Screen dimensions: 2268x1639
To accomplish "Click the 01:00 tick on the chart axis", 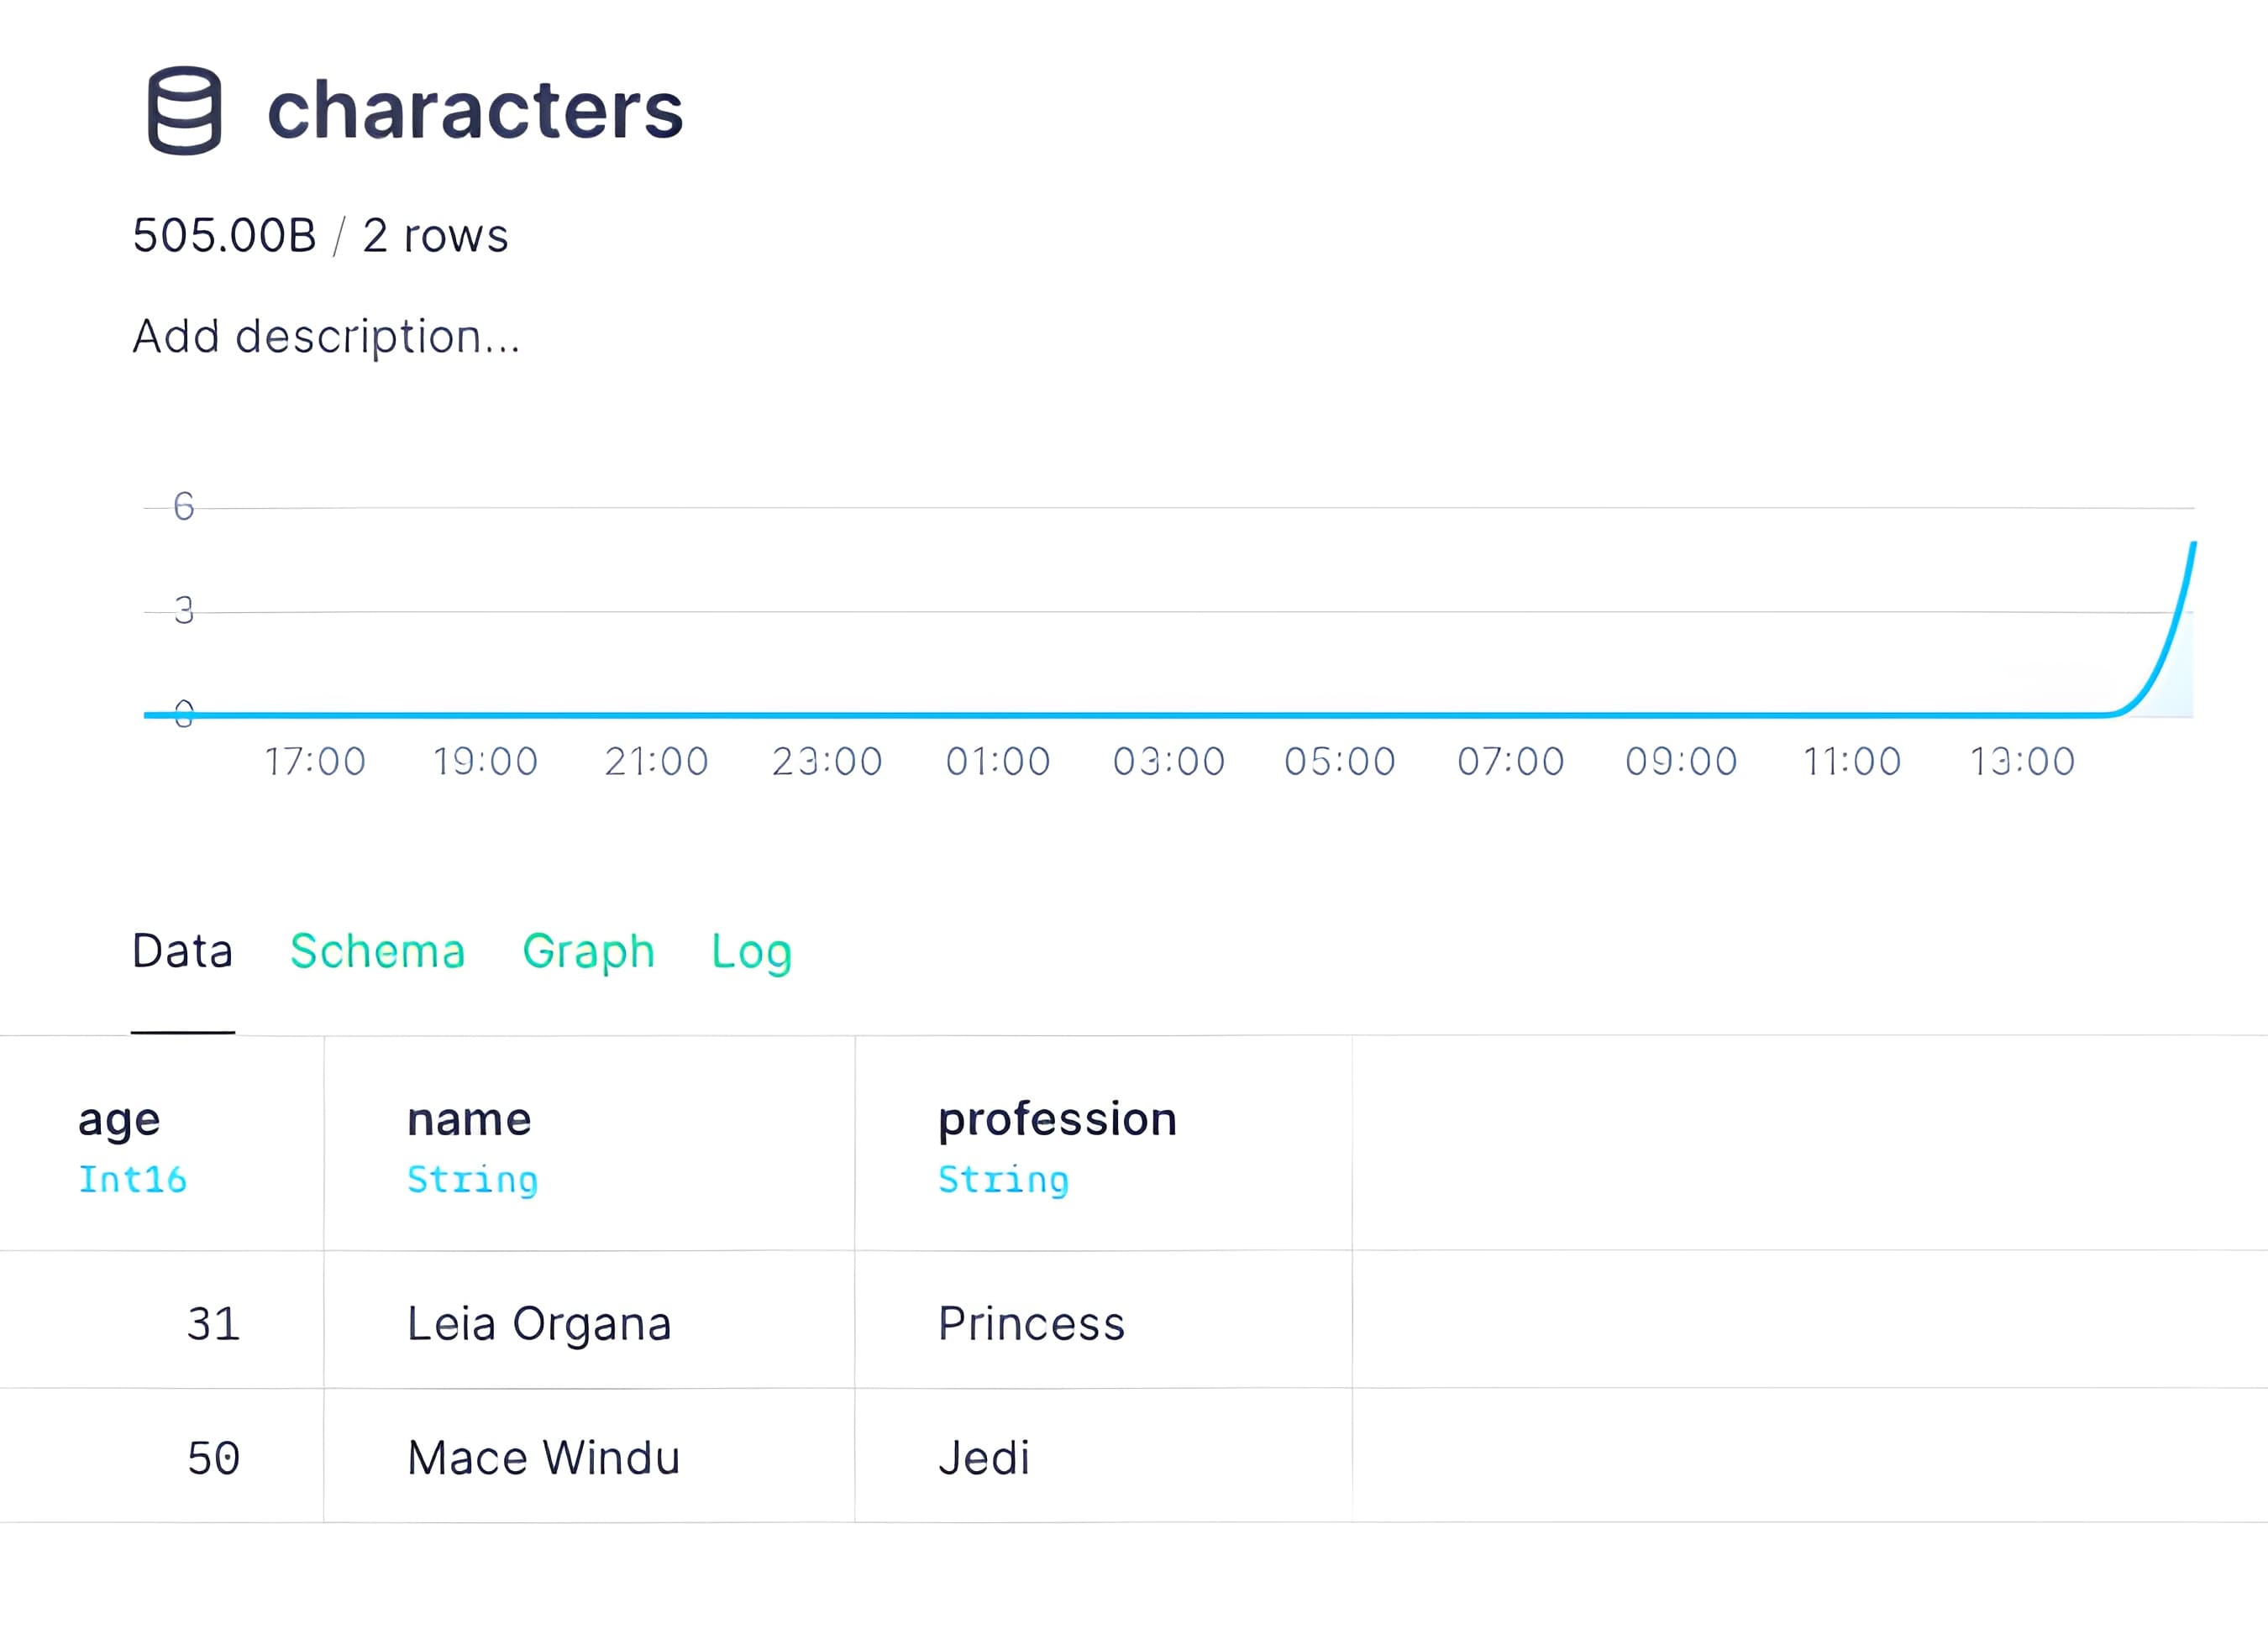I will tap(998, 762).
